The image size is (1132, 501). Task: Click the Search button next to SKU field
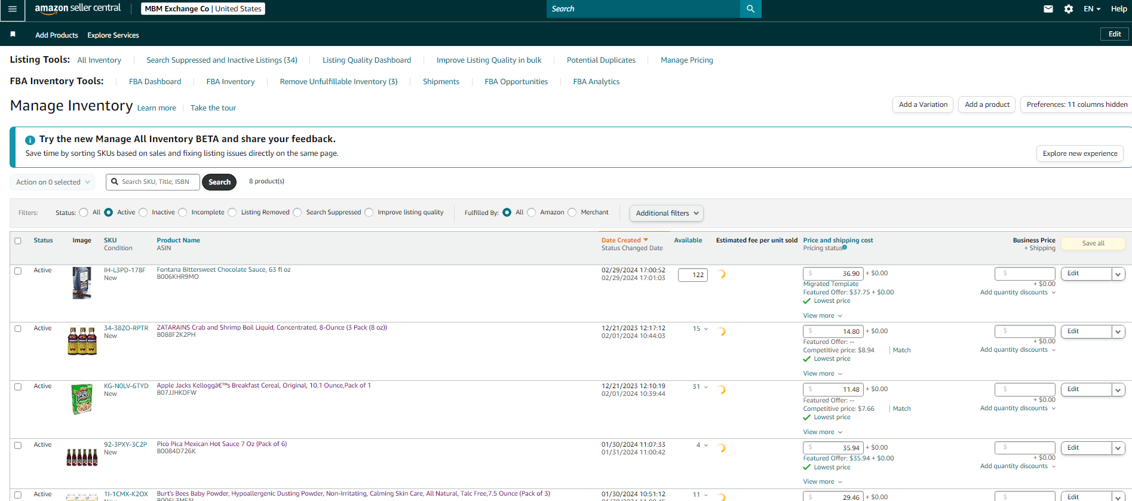(x=219, y=182)
